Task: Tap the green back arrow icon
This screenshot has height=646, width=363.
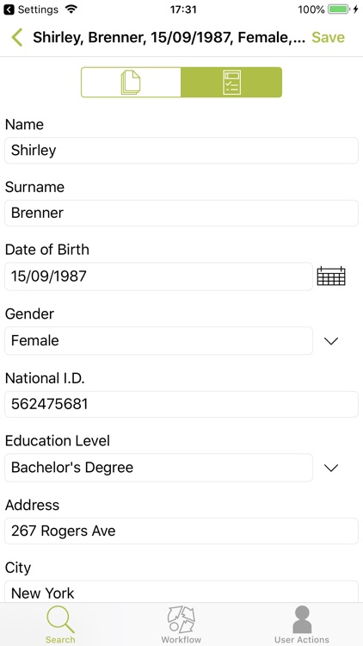Action: [x=17, y=38]
